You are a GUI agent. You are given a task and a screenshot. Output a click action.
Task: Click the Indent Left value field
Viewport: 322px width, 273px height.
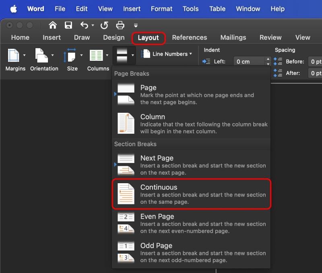249,62
